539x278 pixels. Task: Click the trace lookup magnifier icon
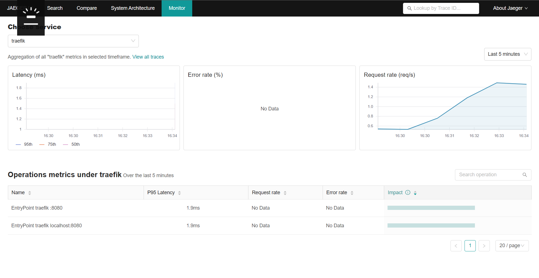click(409, 8)
